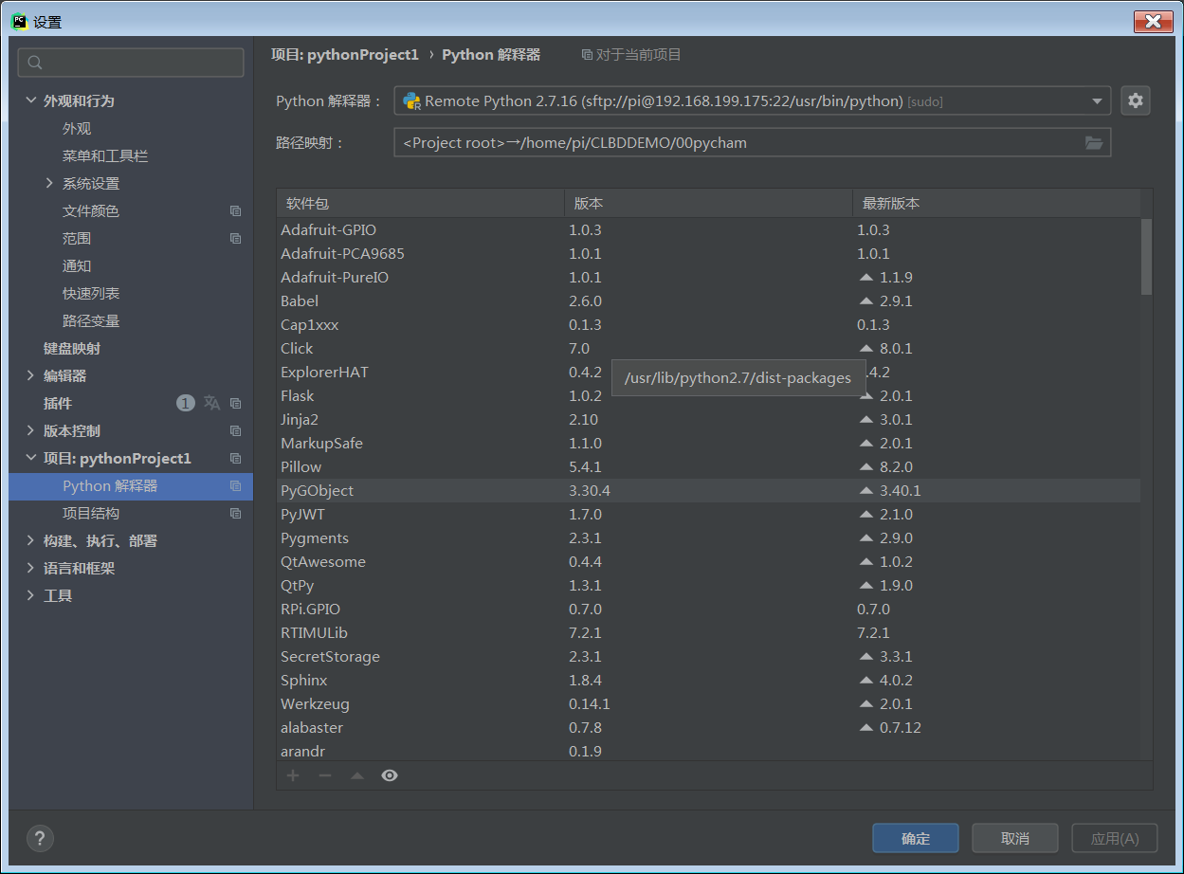Click the settings search box

130,62
